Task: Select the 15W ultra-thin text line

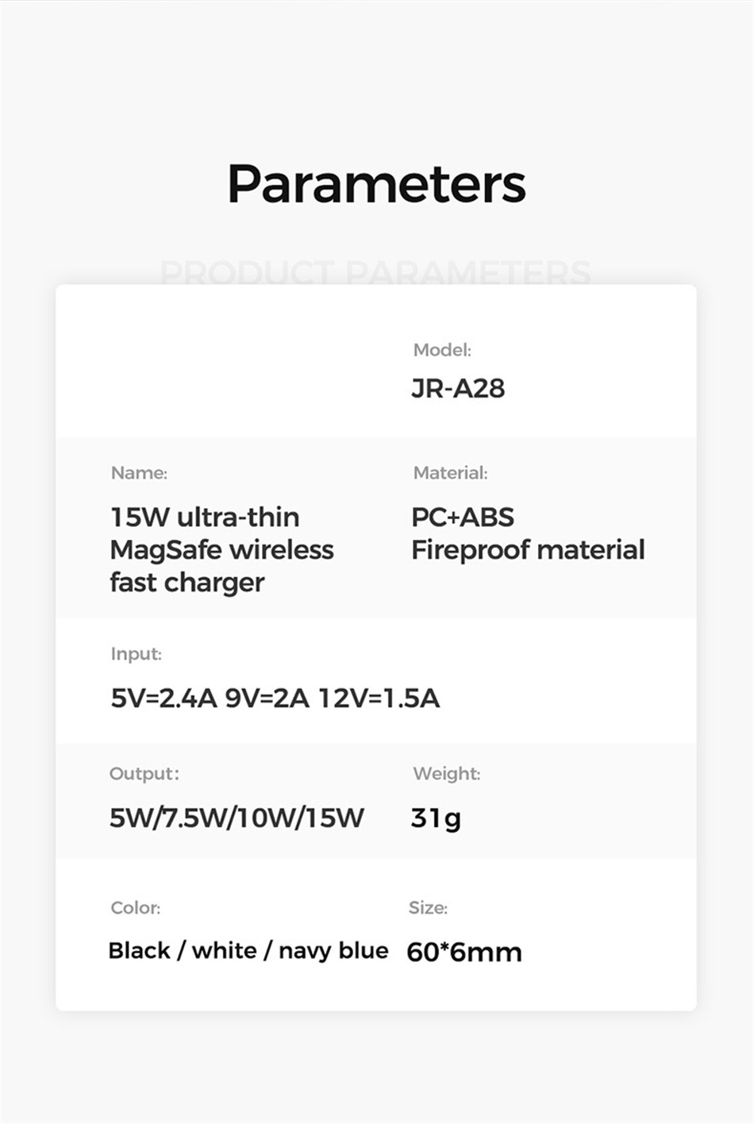Action: point(205,517)
